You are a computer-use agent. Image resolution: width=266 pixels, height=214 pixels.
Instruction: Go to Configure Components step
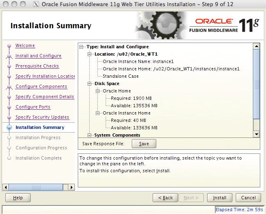point(41,86)
